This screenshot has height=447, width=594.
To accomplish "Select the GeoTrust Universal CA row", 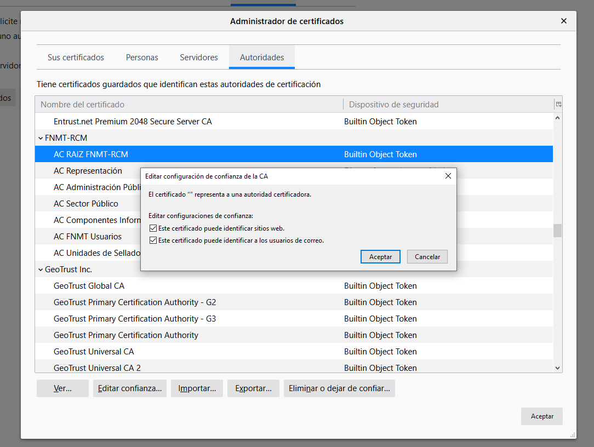I will click(294, 352).
